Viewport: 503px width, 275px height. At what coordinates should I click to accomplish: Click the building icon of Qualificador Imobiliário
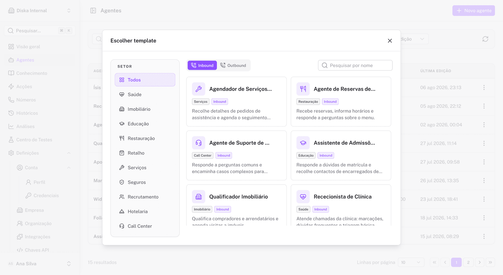tap(199, 197)
